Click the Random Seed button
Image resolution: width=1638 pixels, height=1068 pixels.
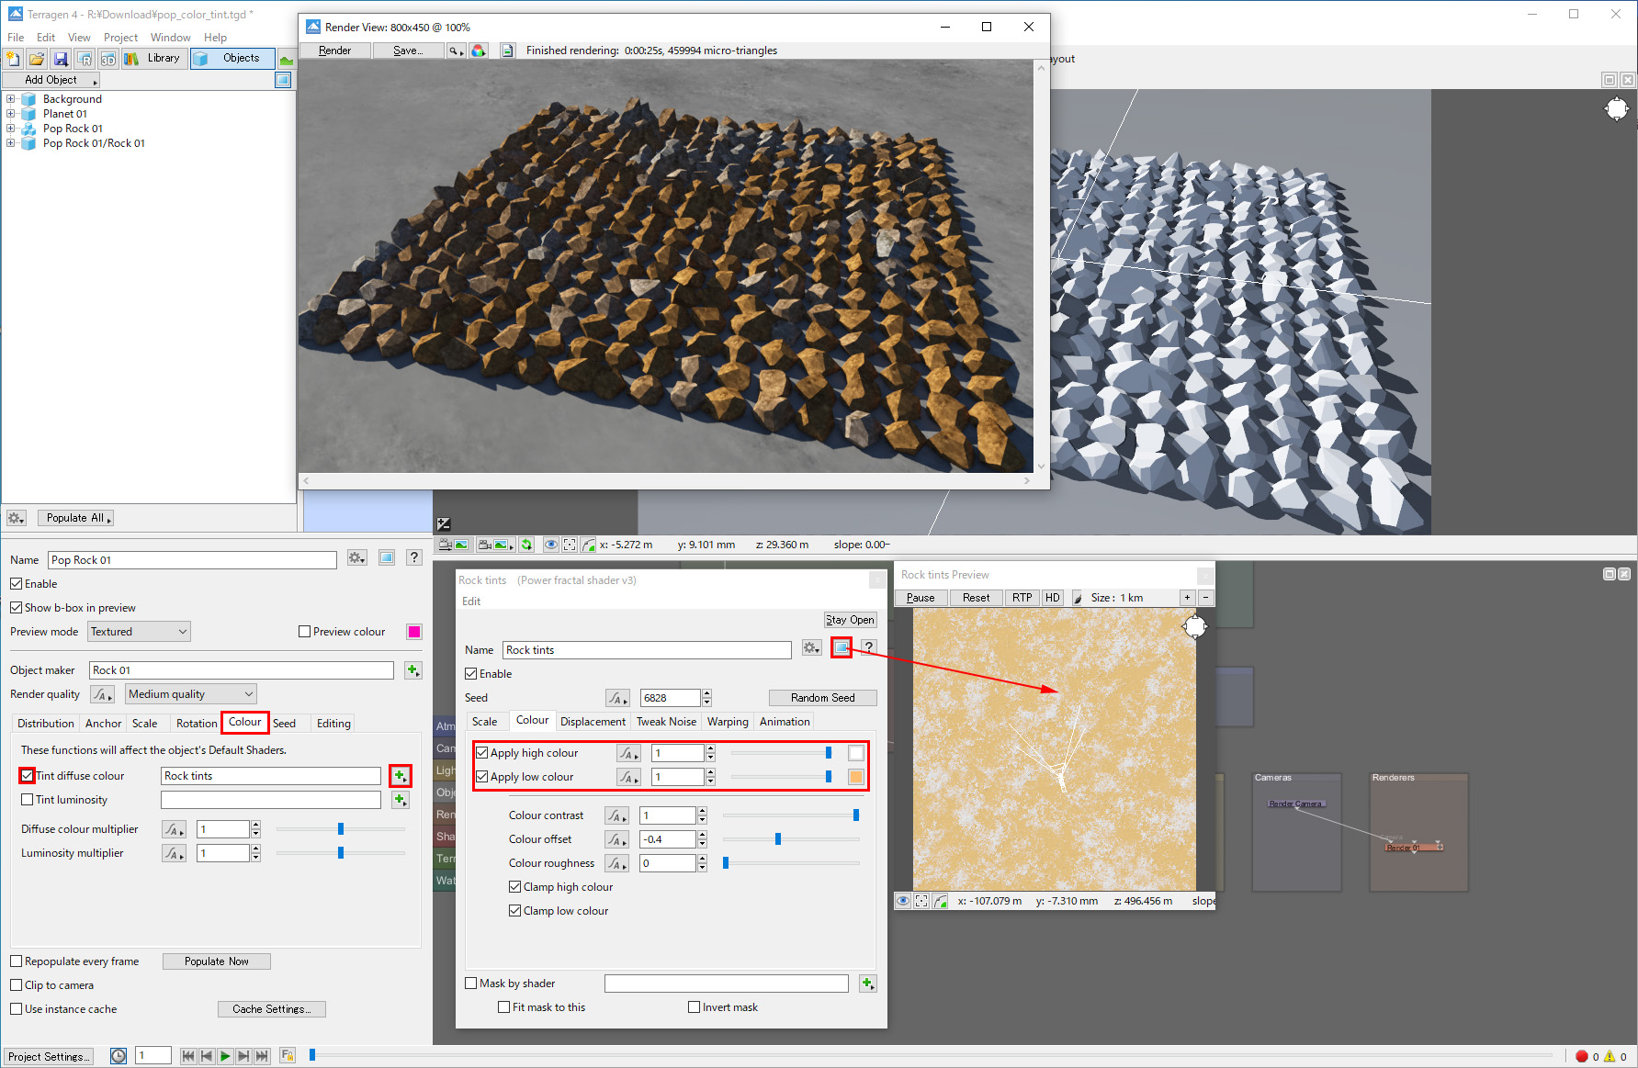click(822, 698)
